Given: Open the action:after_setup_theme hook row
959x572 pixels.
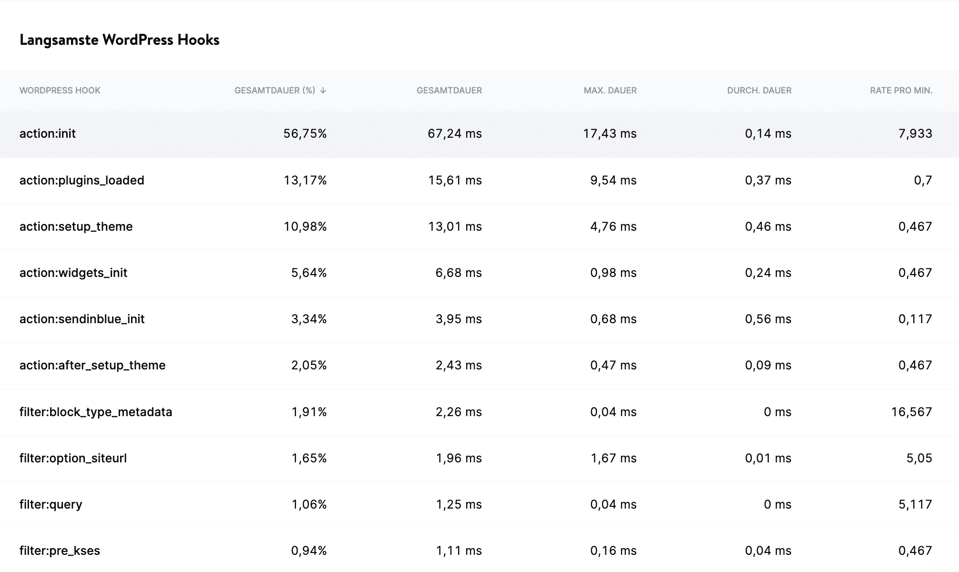Looking at the screenshot, I should point(92,365).
